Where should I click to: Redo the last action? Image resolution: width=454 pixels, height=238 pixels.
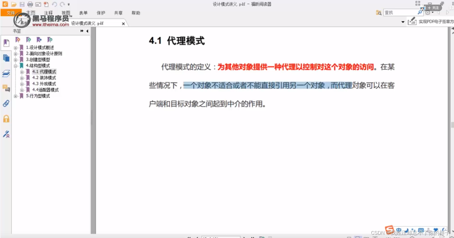coord(62,4)
